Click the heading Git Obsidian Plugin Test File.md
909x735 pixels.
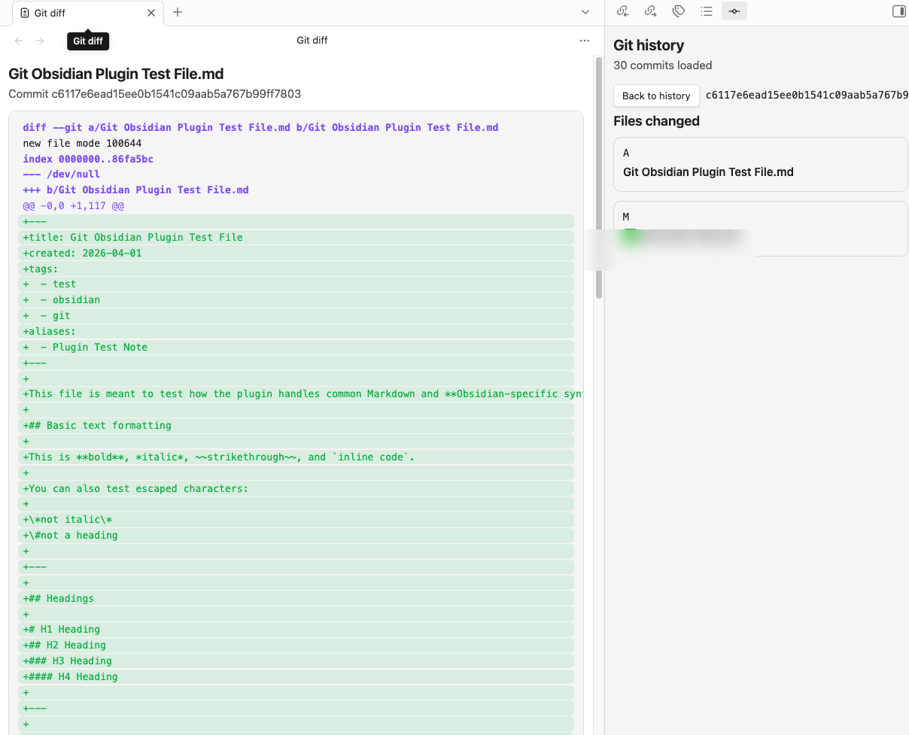tap(116, 74)
